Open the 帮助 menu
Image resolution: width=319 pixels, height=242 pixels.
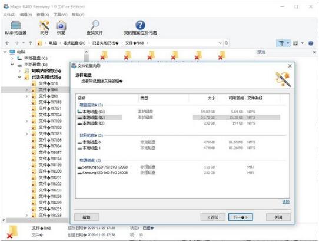(x=78, y=15)
